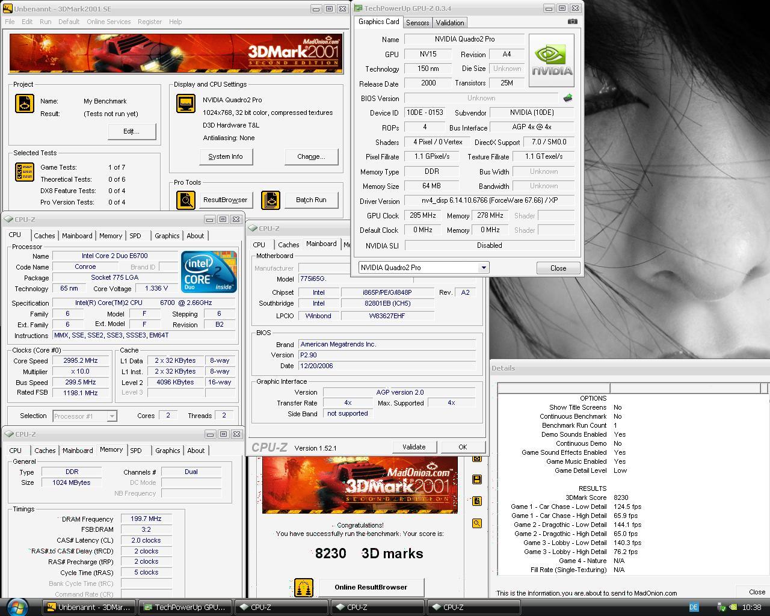Click the 3DMark2001 banner image in main window
Screen dimensions: 770x616
pos(176,54)
